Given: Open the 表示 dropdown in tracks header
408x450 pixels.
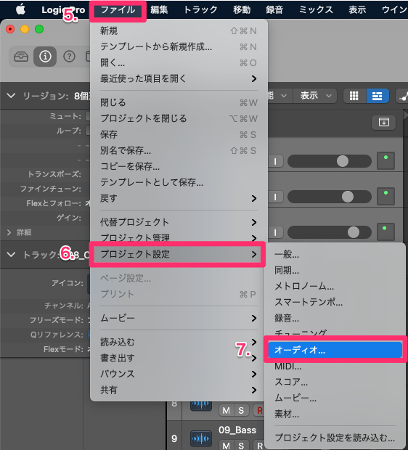Looking at the screenshot, I should click(316, 96).
